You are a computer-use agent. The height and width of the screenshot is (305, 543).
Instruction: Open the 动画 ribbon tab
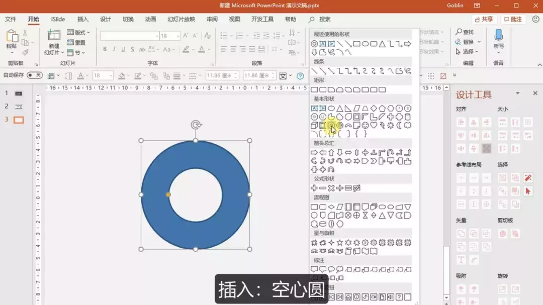(150, 19)
